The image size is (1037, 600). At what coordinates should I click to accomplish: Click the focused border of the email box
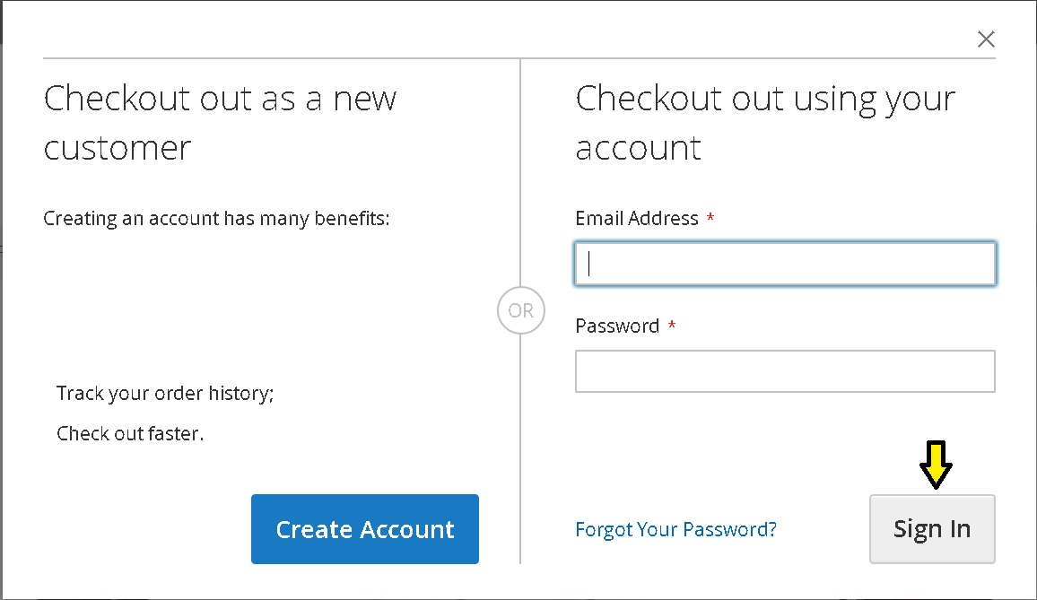(x=785, y=242)
